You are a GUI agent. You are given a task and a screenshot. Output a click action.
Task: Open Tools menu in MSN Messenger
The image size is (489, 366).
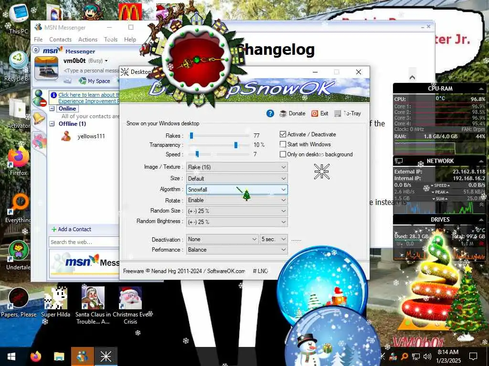(x=111, y=40)
